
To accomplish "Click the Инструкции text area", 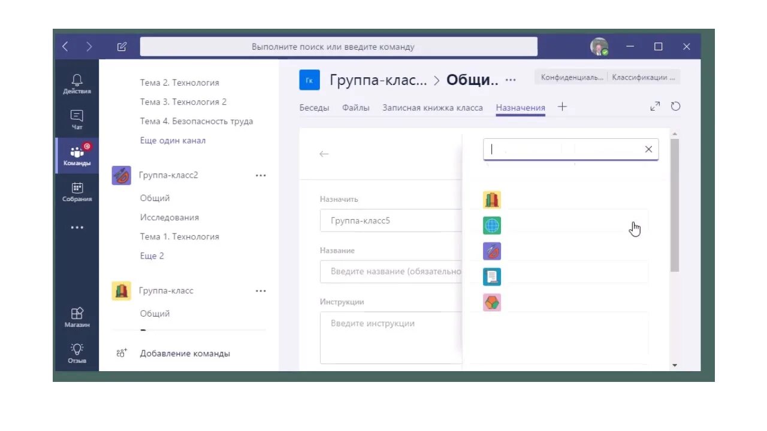I will click(x=391, y=337).
